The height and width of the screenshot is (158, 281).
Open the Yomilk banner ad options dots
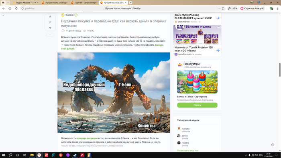point(219,26)
